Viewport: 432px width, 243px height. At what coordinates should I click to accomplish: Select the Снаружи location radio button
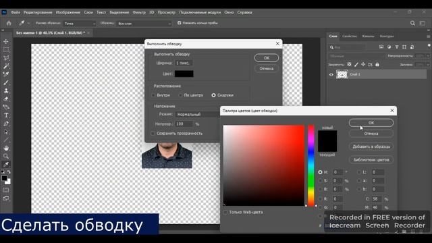(213, 95)
